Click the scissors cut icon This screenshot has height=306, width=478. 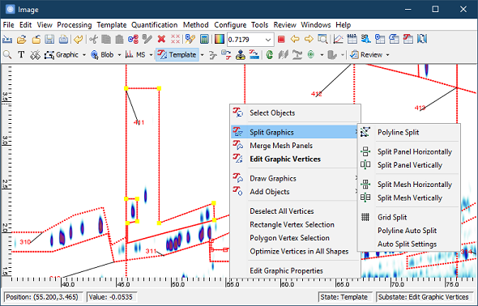click(x=93, y=40)
